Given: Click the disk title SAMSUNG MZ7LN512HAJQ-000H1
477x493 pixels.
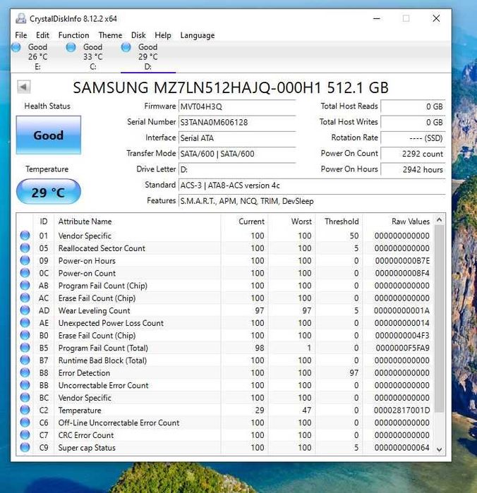Looking at the screenshot, I should [x=231, y=87].
